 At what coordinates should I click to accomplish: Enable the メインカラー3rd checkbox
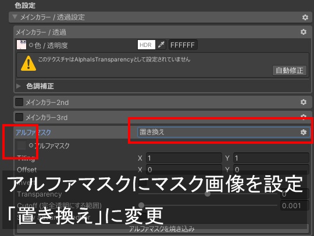coord(19,117)
